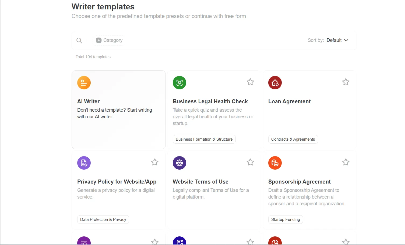
Task: Click the Website Terms of Use globe icon
Action: point(179,163)
